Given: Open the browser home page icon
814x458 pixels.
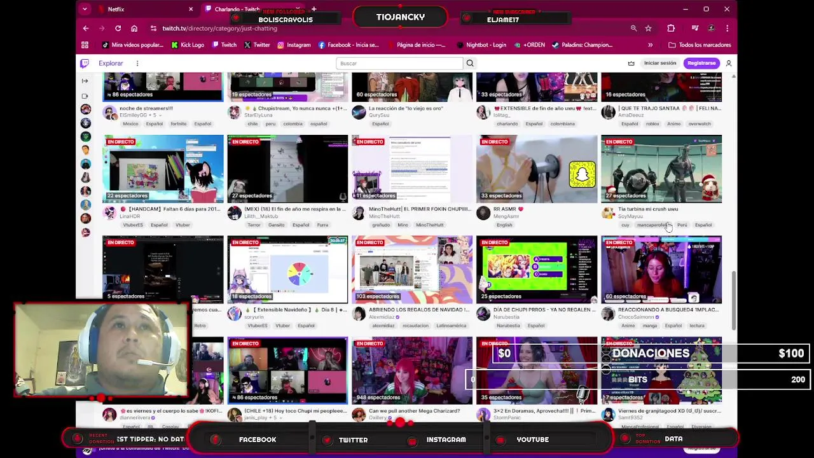Looking at the screenshot, I should tap(134, 29).
